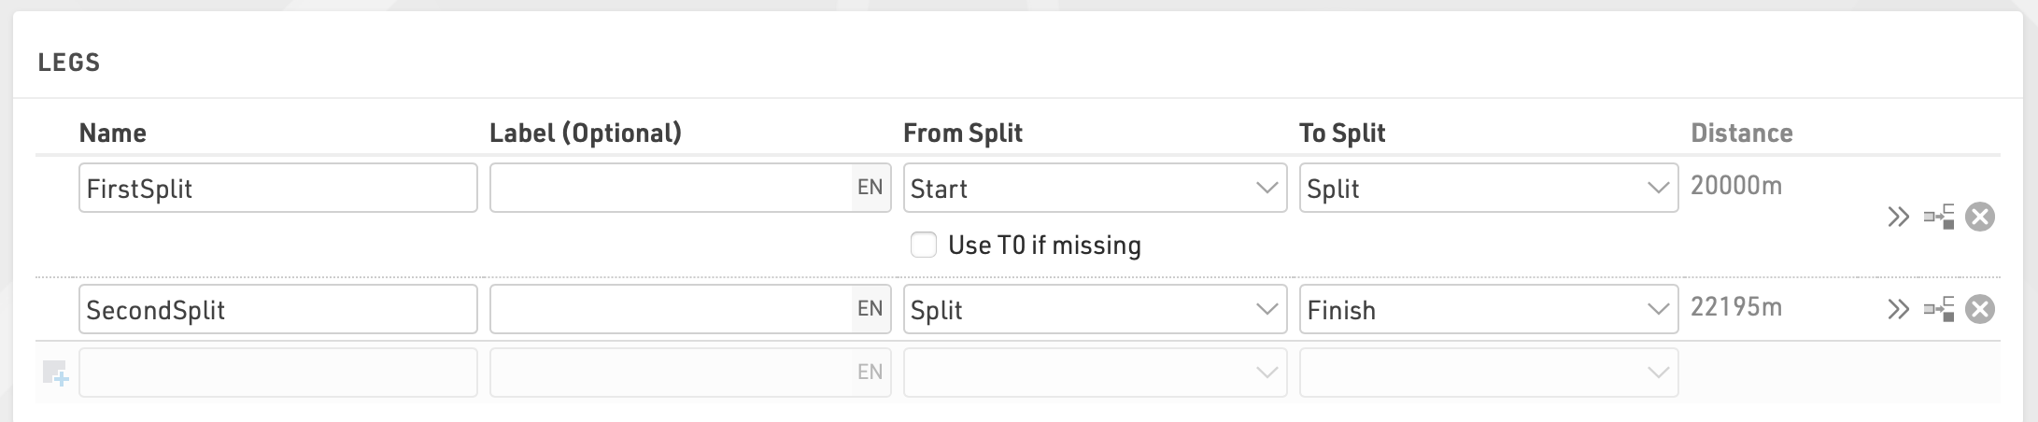2038x422 pixels.
Task: Click double-chevron icon on SecondSplit row
Action: [1898, 309]
